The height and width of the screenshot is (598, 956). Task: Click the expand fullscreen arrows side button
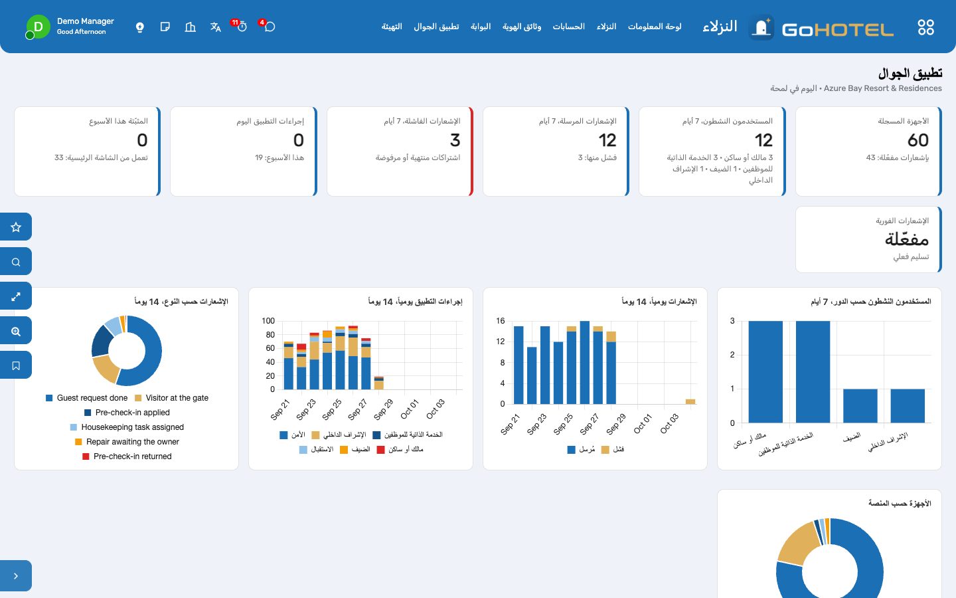point(16,296)
